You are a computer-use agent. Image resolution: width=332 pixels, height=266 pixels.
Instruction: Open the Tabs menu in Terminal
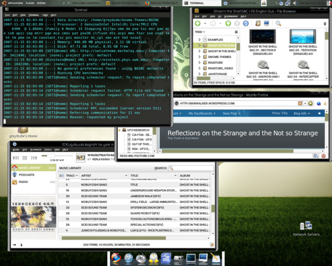(45, 15)
